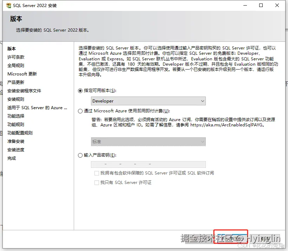This screenshot has height=251, width=288.
Task: Minimize the SQL Server 2022 setup window
Action: pos(245,6)
